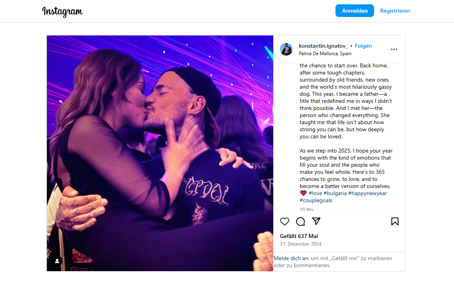The width and height of the screenshot is (454, 281).
Task: Open the three-dot more options menu
Action: 394,49
